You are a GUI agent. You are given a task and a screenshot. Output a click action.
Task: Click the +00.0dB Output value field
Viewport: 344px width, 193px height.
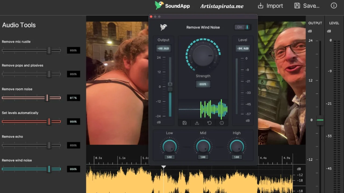164,48
